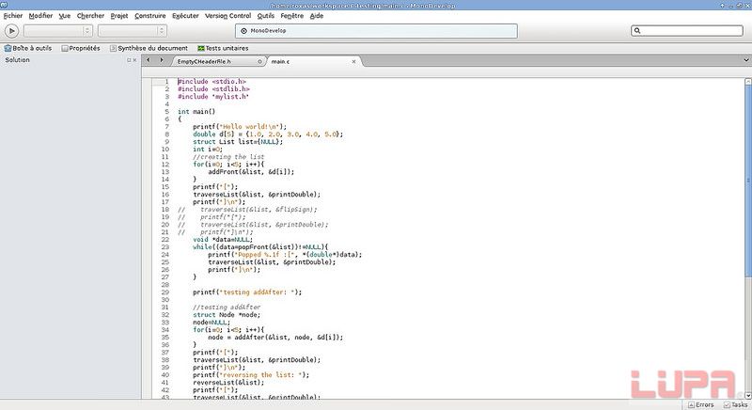Viewport: 752px width, 410px height.
Task: Click the printf reversing the list line
Action: pyautogui.click(x=251, y=375)
